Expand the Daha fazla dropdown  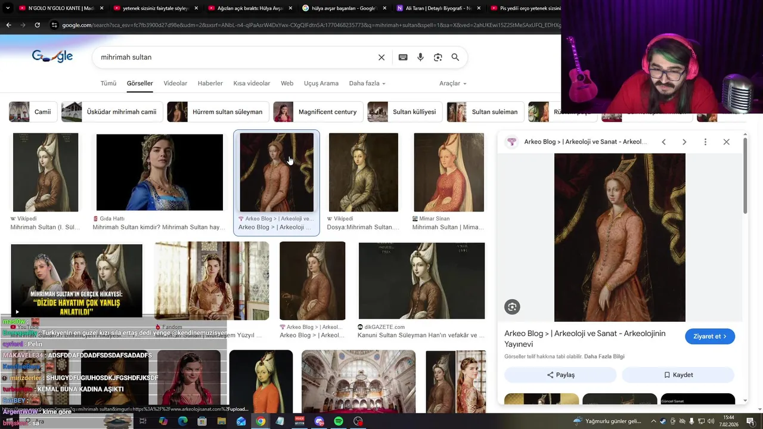[367, 83]
